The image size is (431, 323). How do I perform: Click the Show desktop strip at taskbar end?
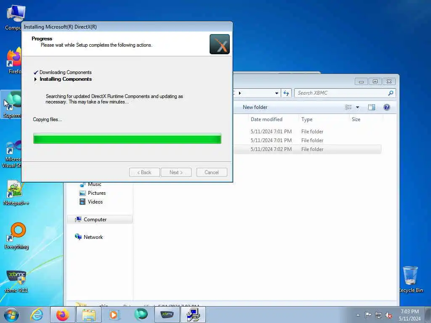pos(428,315)
